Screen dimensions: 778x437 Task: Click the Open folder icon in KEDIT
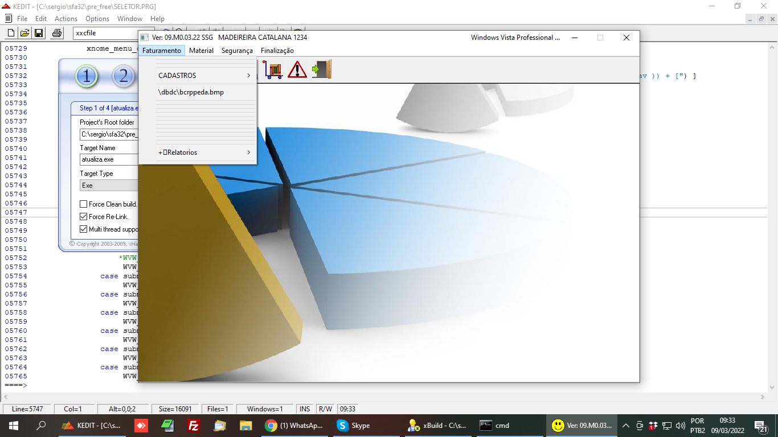pyautogui.click(x=24, y=33)
